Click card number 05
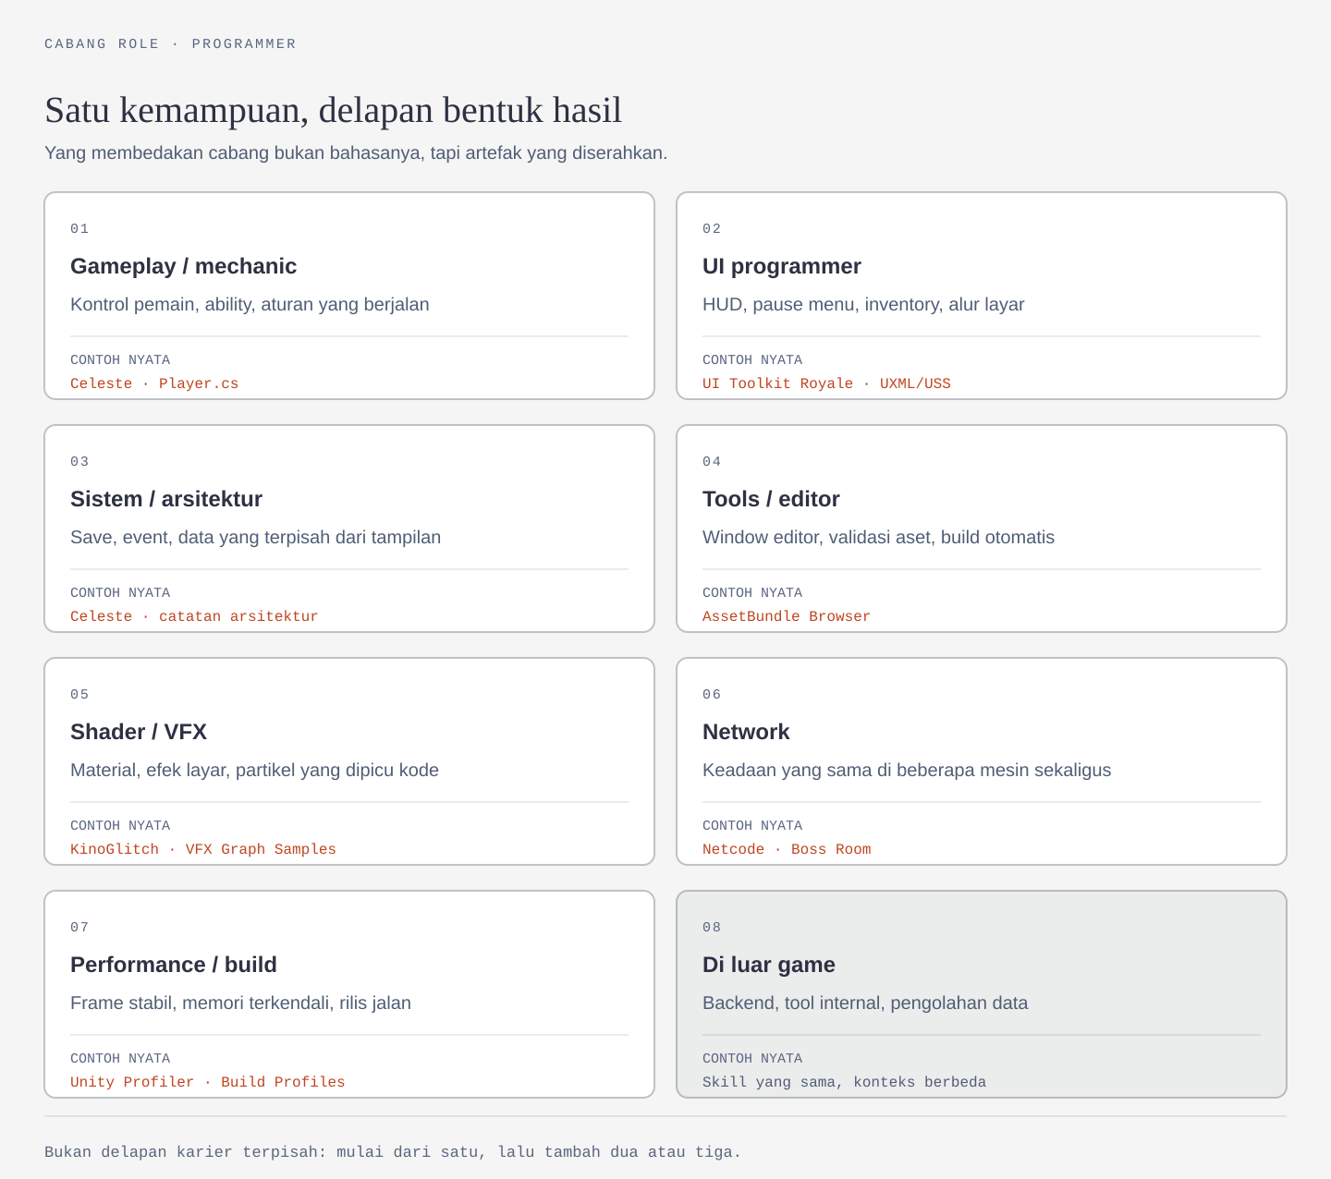1331x1179 pixels. point(79,694)
